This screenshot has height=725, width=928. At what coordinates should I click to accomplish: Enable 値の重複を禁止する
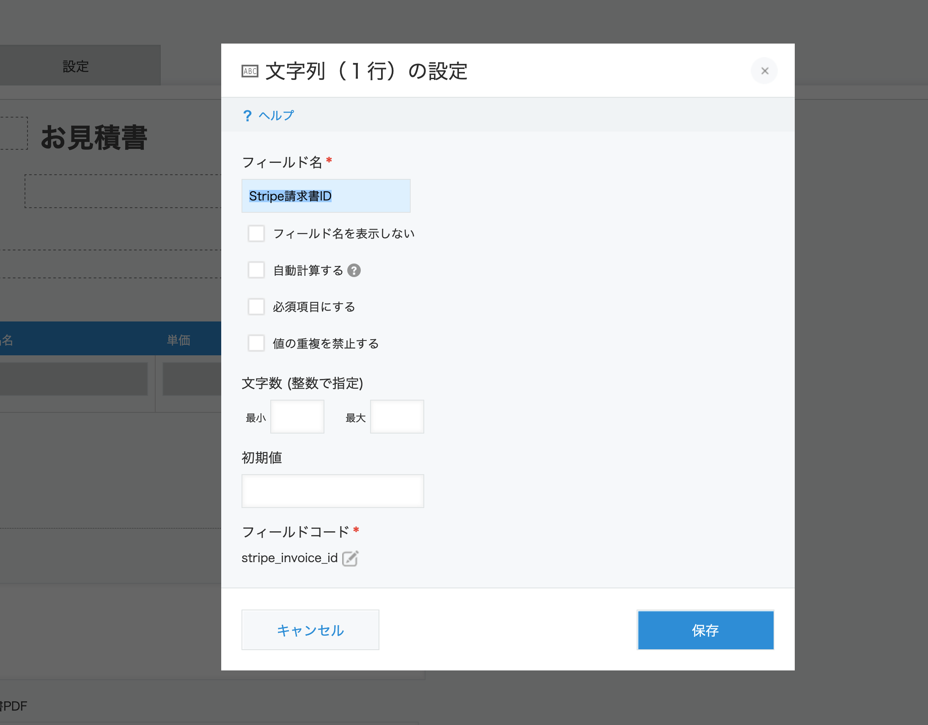tap(256, 343)
